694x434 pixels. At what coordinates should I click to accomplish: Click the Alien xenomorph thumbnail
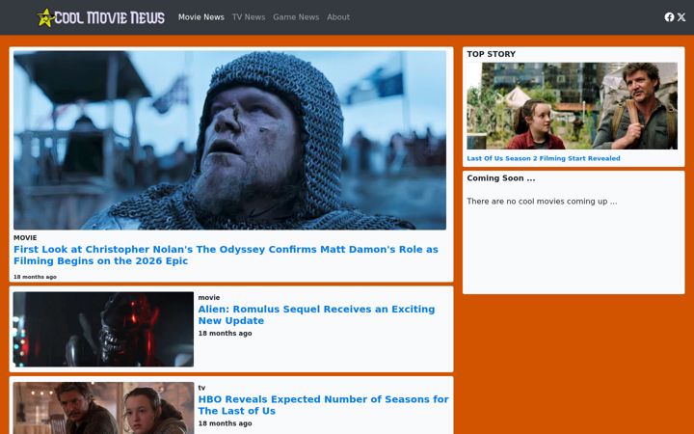[103, 329]
